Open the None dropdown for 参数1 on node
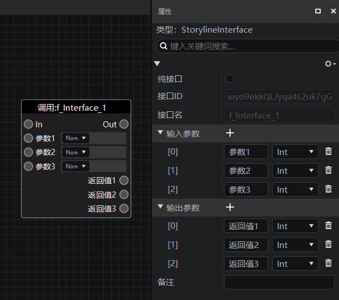Viewport: 339px width, 300px height. click(75, 138)
